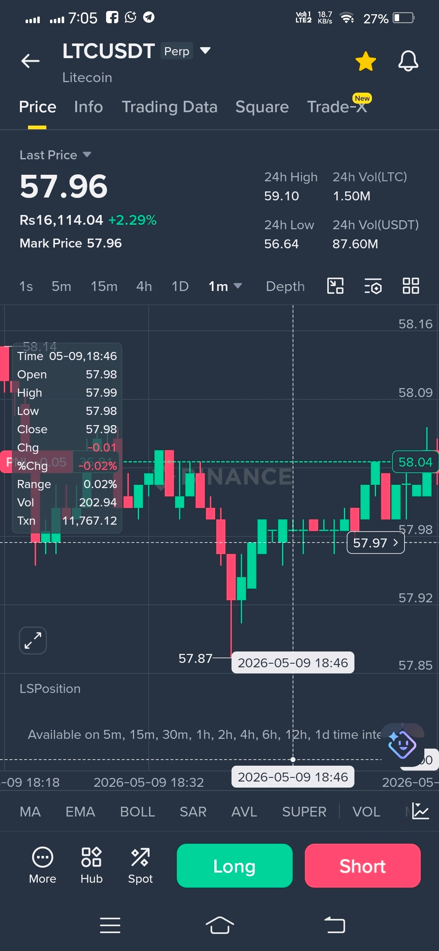
Task: Tap the Telegram notification status icon
Action: click(149, 17)
